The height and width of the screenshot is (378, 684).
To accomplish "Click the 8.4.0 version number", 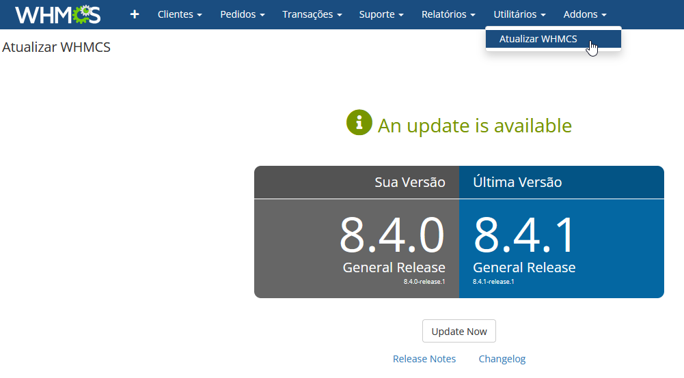I will point(392,235).
